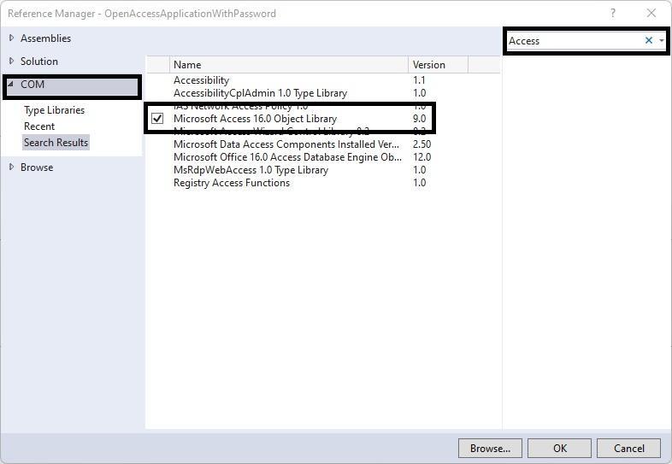Confirm with the OK button

559,448
